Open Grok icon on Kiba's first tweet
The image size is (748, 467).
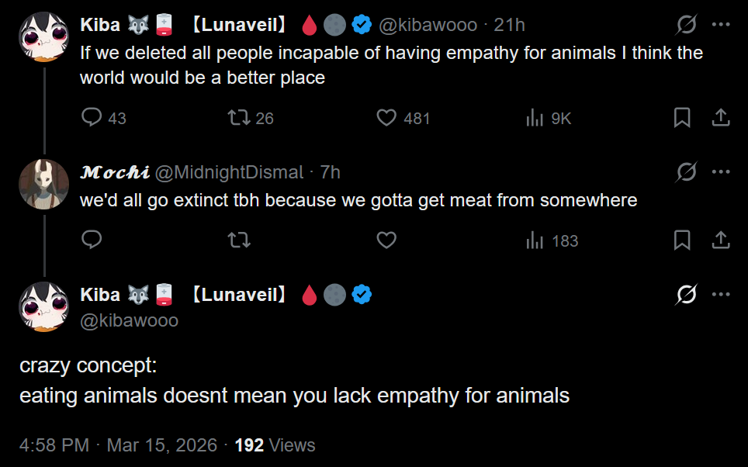[686, 25]
